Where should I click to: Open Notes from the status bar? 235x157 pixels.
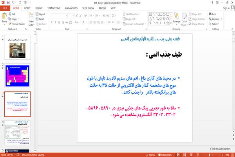(x=150, y=155)
